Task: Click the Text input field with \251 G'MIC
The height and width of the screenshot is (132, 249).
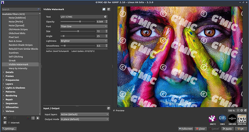Action: point(84,17)
